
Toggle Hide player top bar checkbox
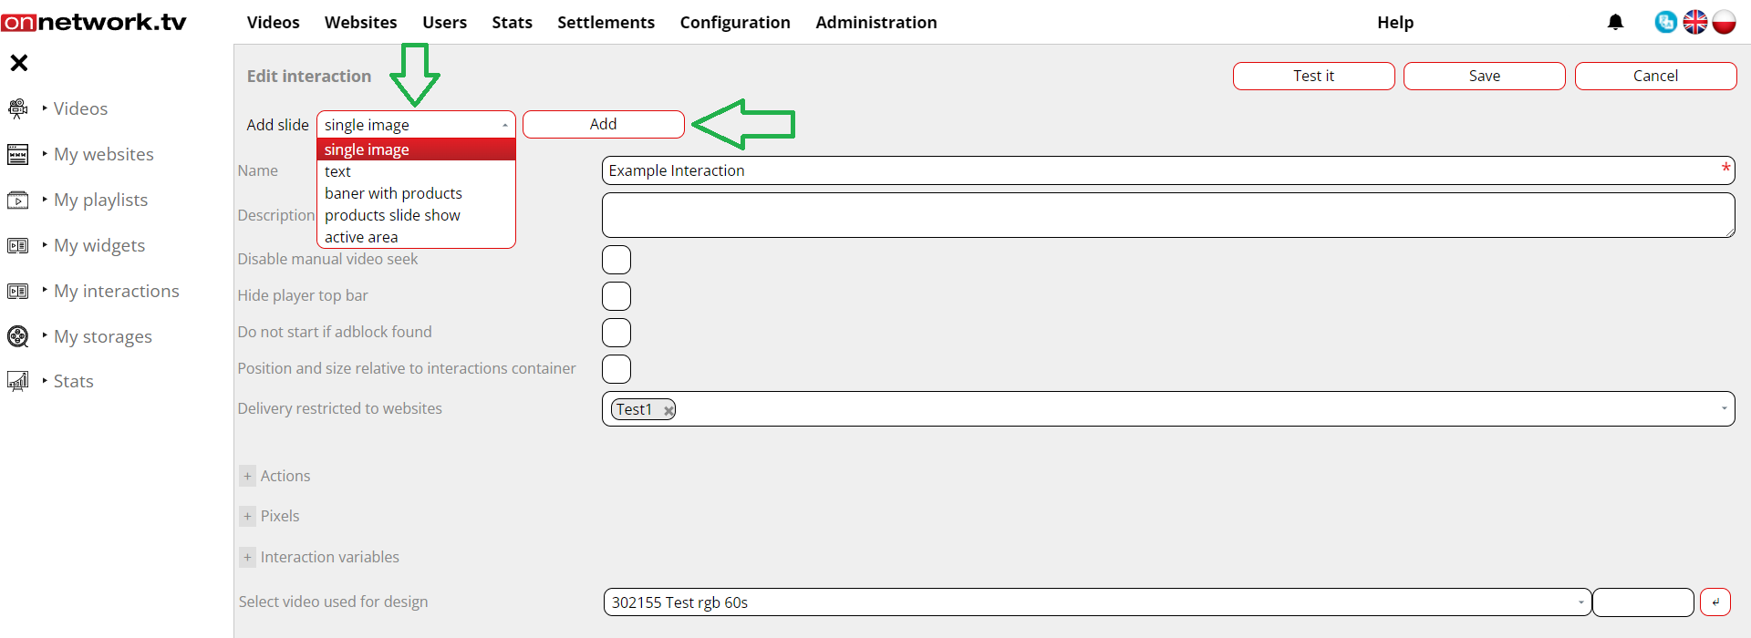(616, 296)
